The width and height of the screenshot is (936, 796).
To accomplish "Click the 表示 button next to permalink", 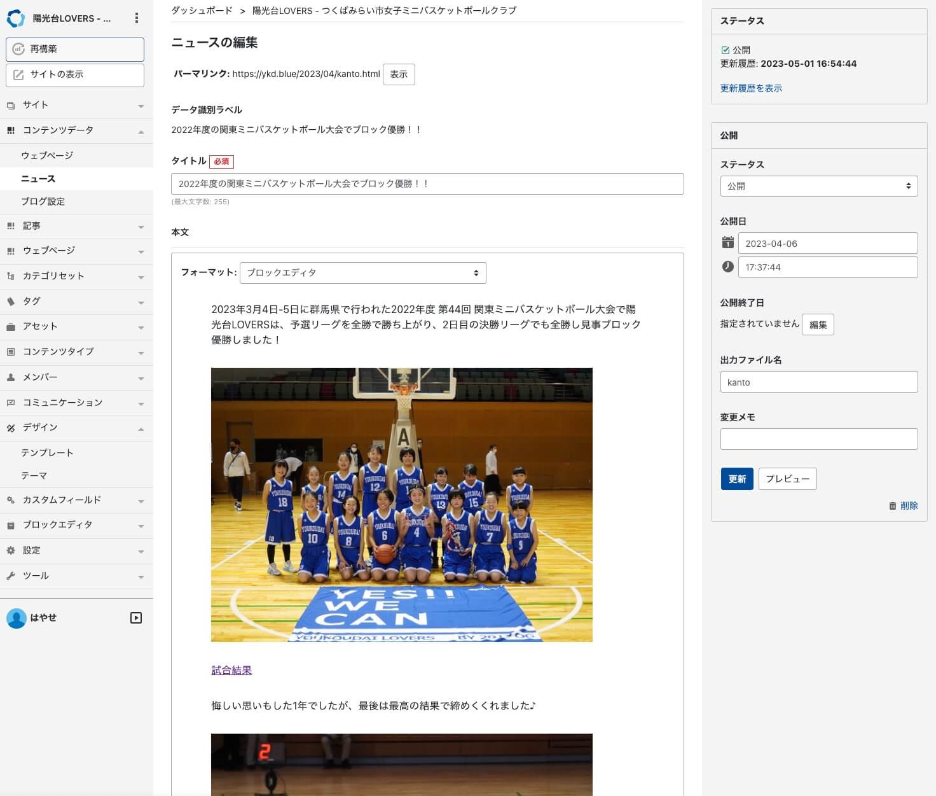I will [399, 74].
